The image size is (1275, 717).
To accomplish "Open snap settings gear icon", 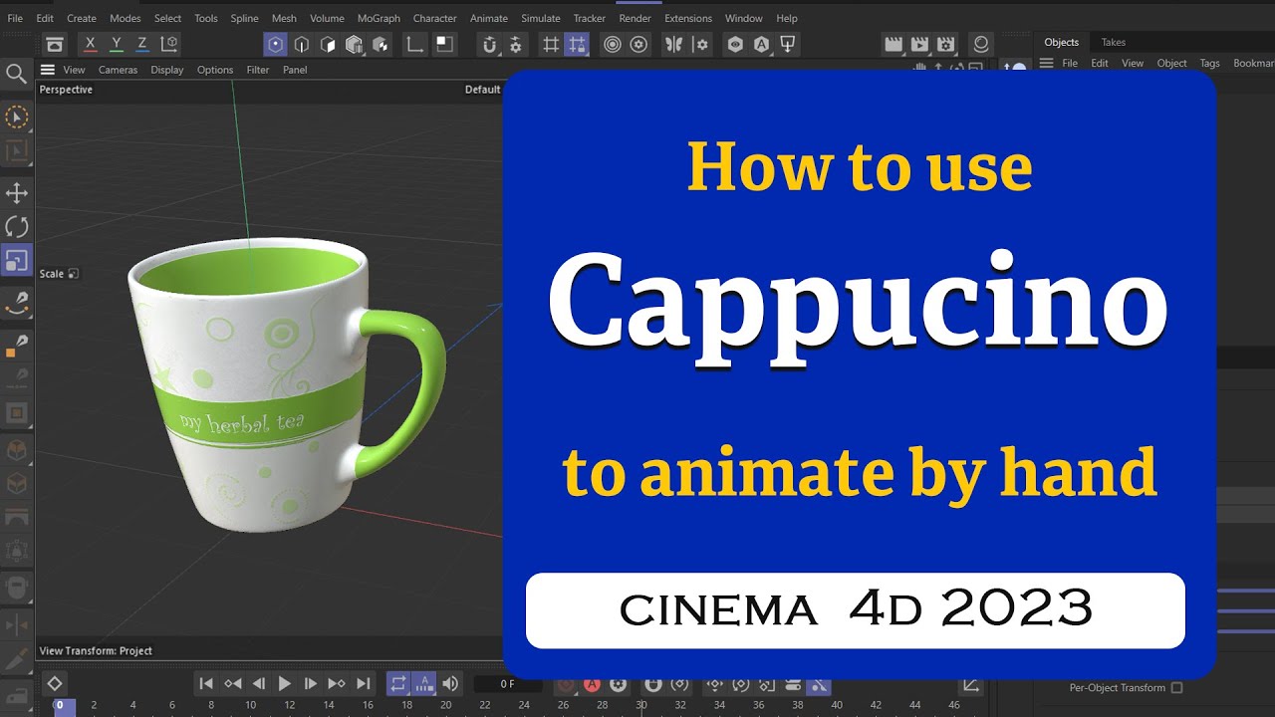I will click(x=515, y=44).
